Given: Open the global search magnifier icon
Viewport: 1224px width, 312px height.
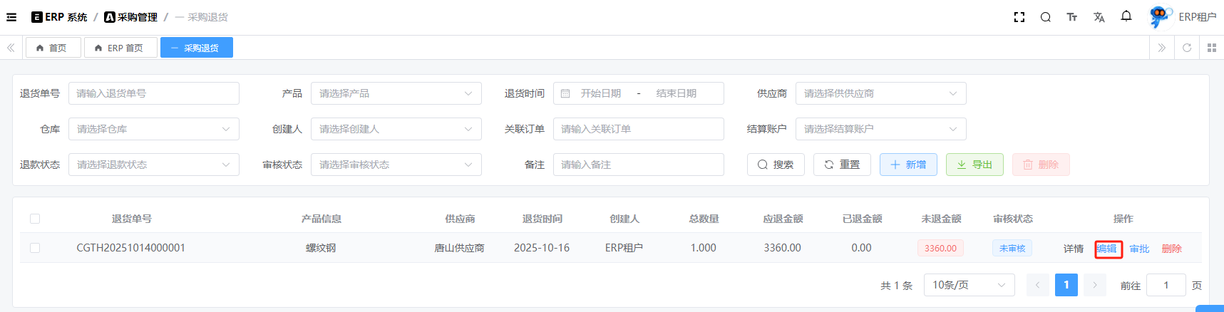Looking at the screenshot, I should pyautogui.click(x=1045, y=17).
